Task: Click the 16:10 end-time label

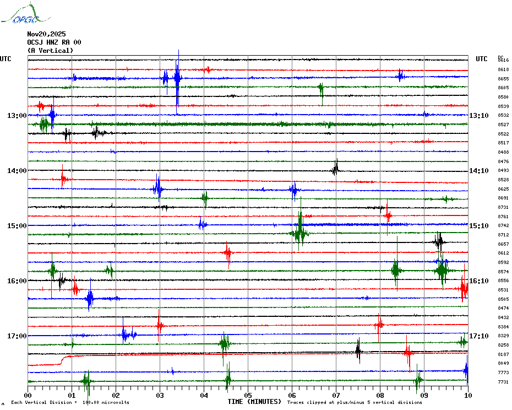Action: coord(479,281)
